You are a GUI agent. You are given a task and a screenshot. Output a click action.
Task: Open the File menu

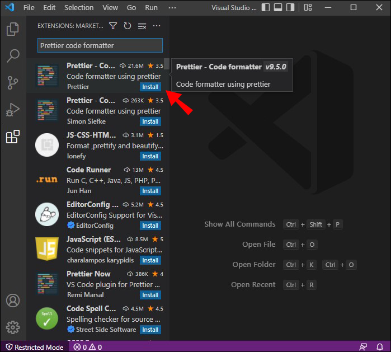click(x=29, y=8)
